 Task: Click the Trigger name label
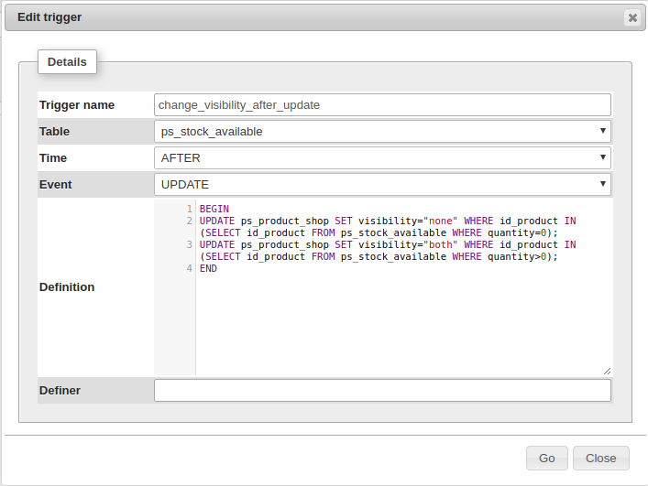coord(77,105)
